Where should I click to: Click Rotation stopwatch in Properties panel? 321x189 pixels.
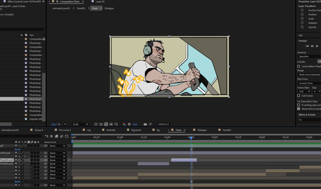pyautogui.click(x=302, y=23)
